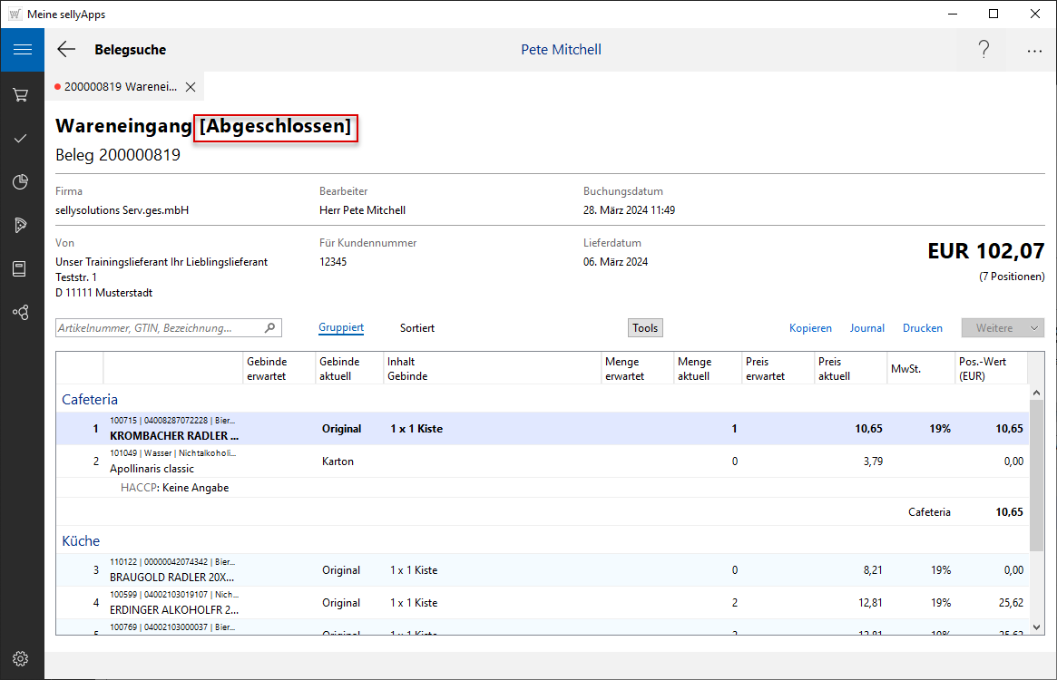The height and width of the screenshot is (680, 1057).
Task: Click the checkmark icon in sidebar
Action: coord(22,138)
